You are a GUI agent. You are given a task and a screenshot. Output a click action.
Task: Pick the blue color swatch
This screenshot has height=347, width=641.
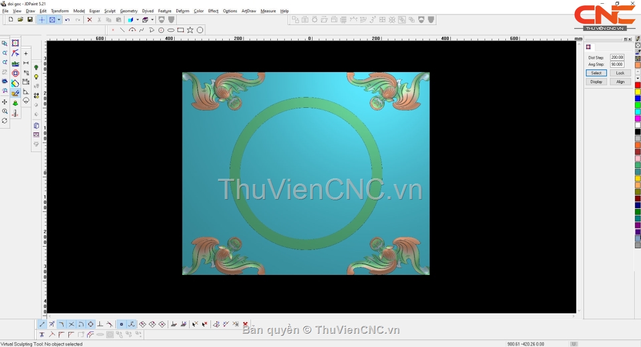(638, 98)
